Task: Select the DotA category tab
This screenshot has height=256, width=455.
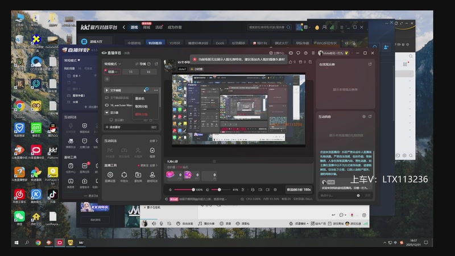Action: (220, 43)
